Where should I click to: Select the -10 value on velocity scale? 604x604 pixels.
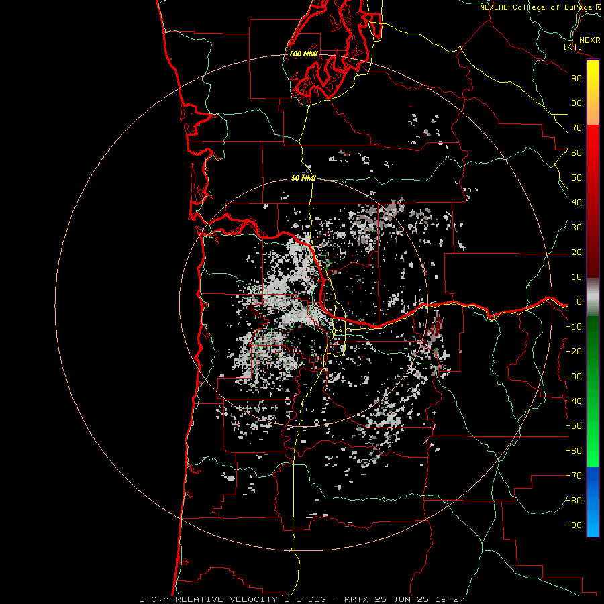(x=574, y=327)
